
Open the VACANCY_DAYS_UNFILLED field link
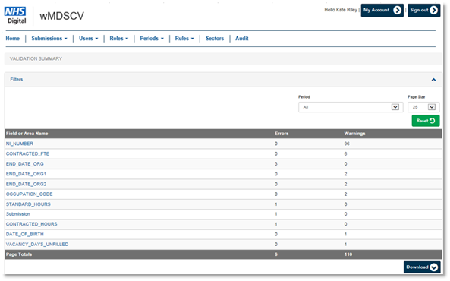coord(37,245)
